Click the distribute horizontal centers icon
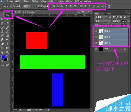Screen dimensions: 131x112 coord(98,6)
